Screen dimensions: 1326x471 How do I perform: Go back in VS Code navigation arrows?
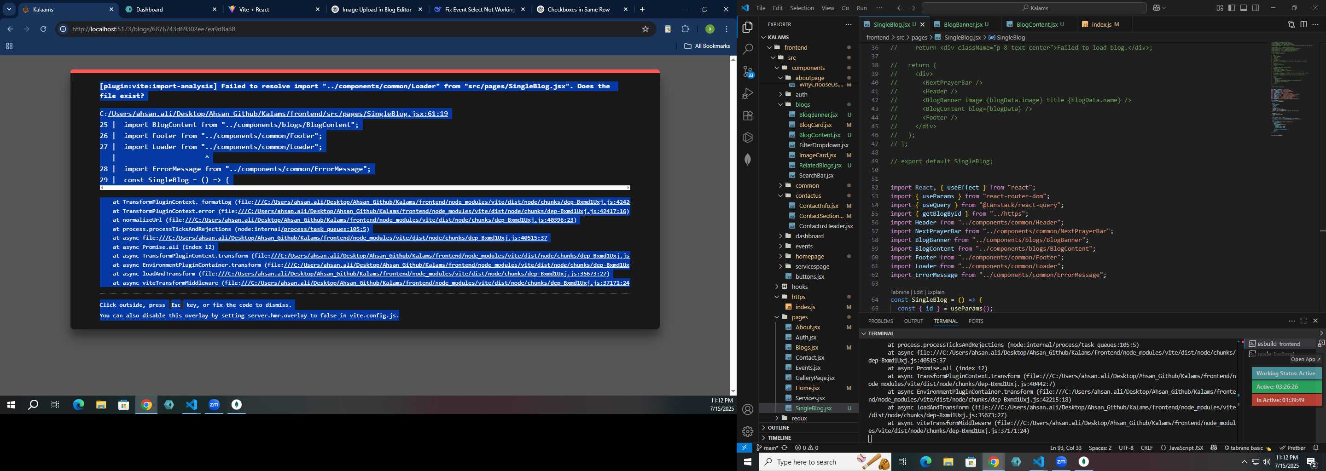pyautogui.click(x=900, y=8)
